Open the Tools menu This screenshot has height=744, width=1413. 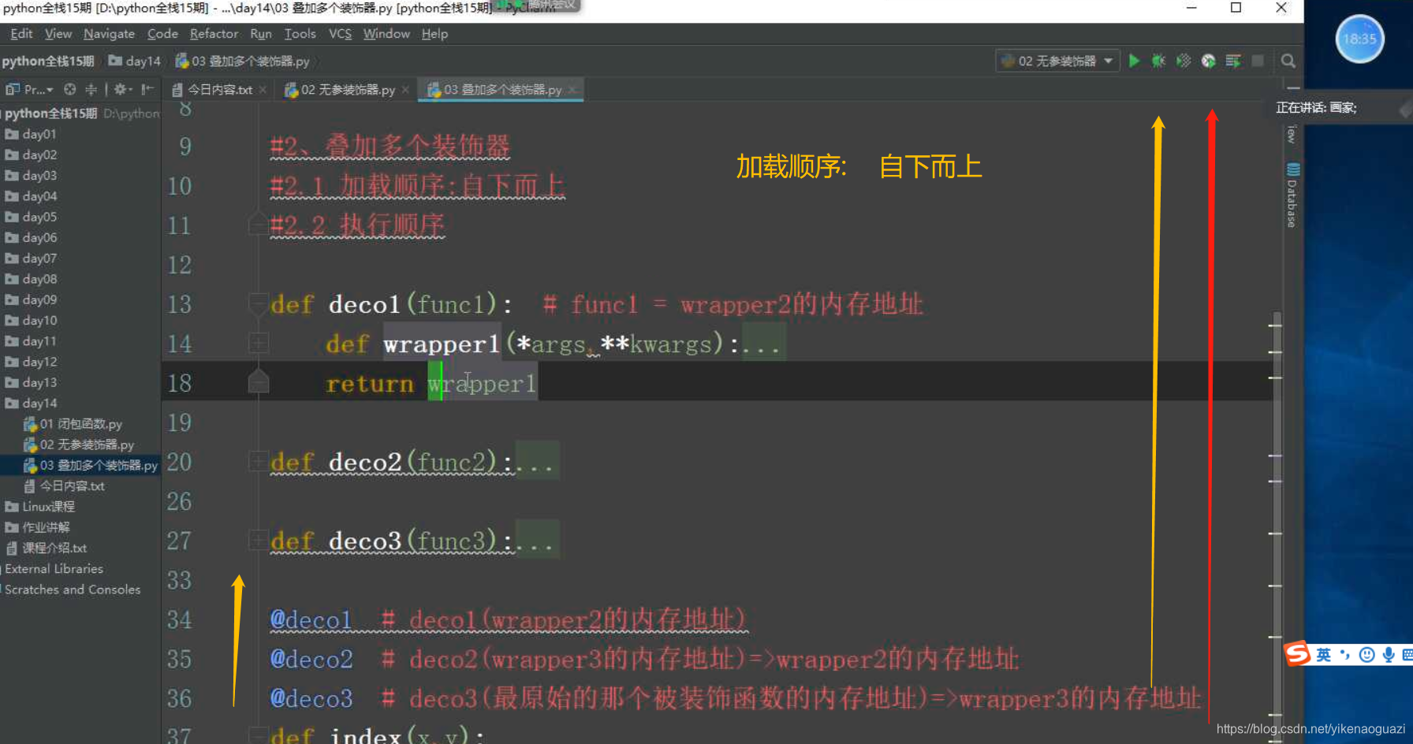tap(300, 34)
